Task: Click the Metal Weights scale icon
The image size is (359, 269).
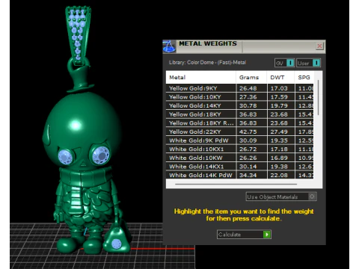Action: point(169,46)
